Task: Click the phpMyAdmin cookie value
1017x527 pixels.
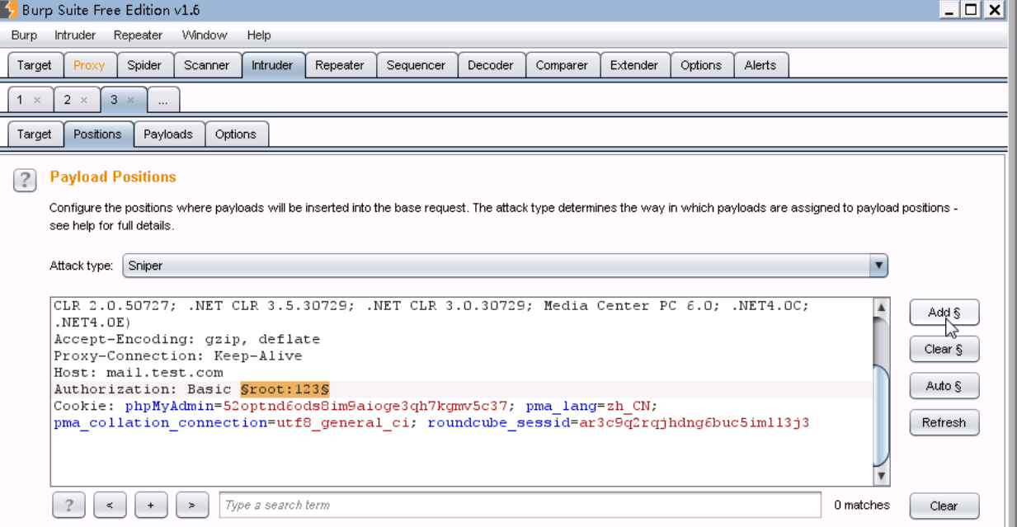Action: (365, 406)
